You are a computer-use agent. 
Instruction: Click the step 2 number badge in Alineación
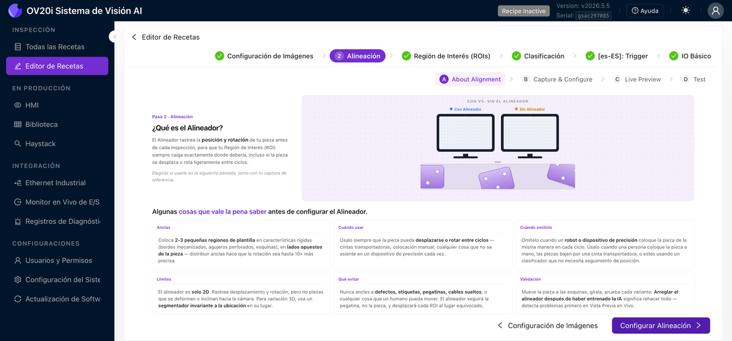click(x=339, y=56)
